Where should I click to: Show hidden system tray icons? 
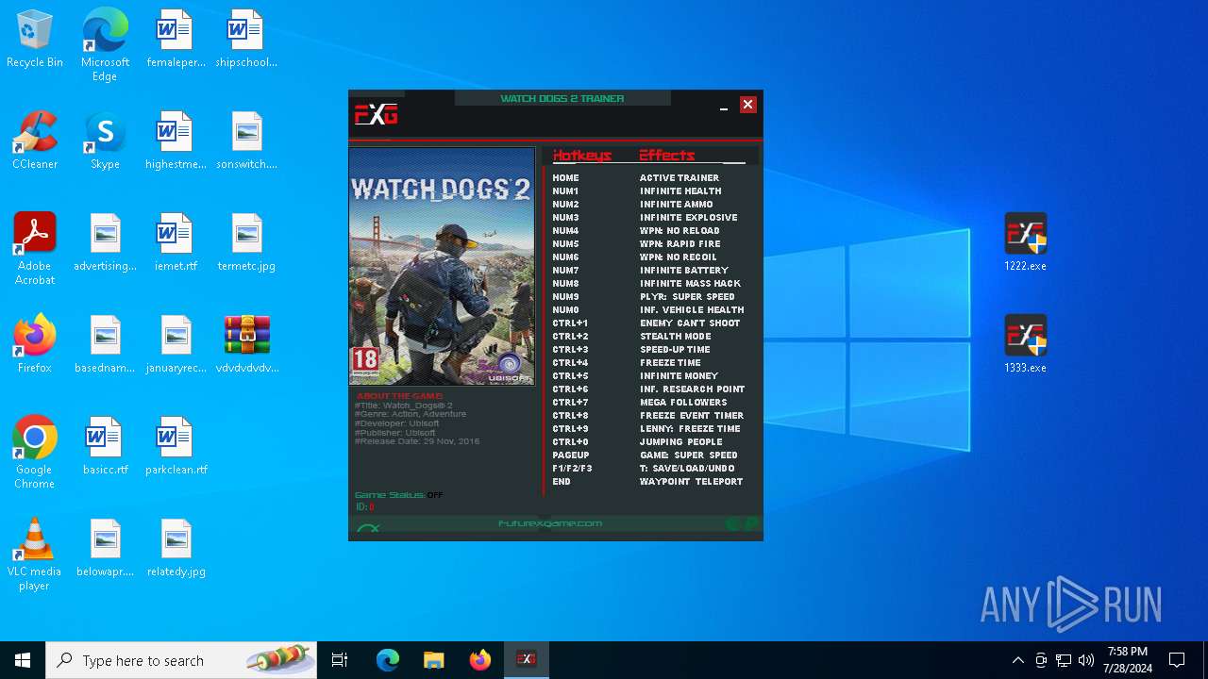tap(1017, 660)
